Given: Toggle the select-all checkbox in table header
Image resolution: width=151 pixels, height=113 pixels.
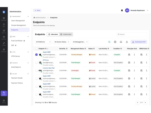Looking at the screenshot, I should pos(37,49).
